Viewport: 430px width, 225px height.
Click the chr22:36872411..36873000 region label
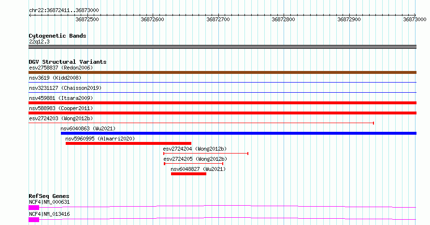coord(64,11)
